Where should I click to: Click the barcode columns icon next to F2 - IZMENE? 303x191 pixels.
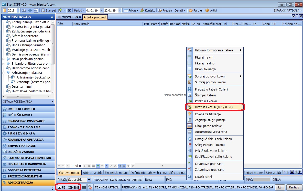tap(84, 187)
